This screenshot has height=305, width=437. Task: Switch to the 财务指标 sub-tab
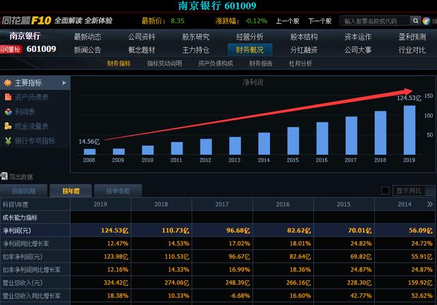tap(119, 64)
